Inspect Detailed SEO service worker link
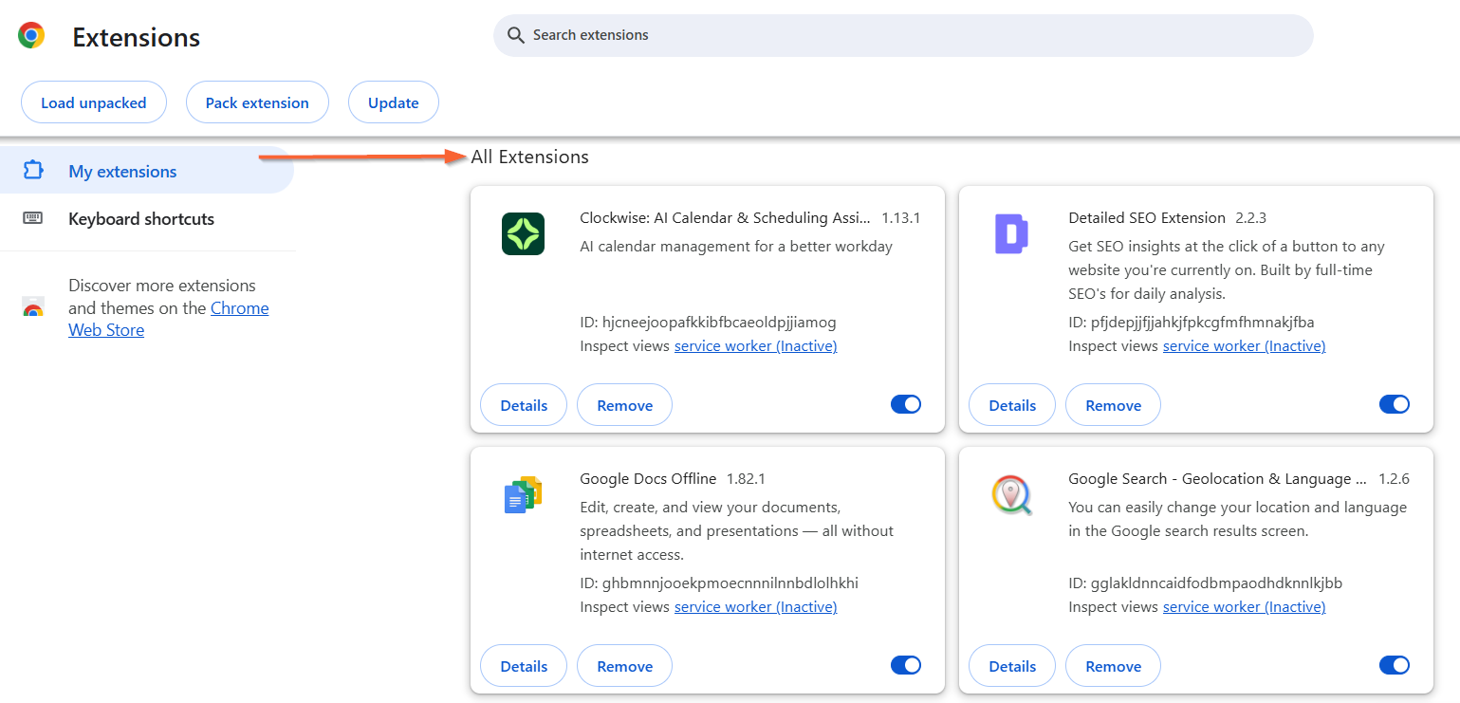Viewport: 1460px width, 703px height. (1244, 346)
